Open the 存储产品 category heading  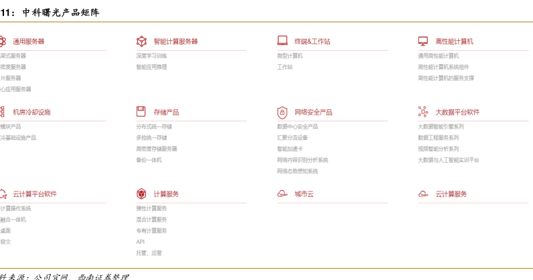pos(166,112)
